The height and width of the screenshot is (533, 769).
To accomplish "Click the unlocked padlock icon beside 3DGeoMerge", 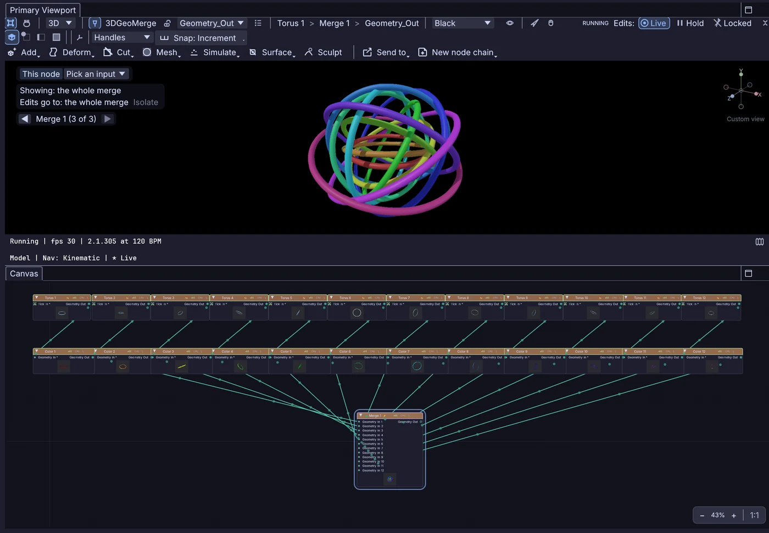I will [168, 23].
